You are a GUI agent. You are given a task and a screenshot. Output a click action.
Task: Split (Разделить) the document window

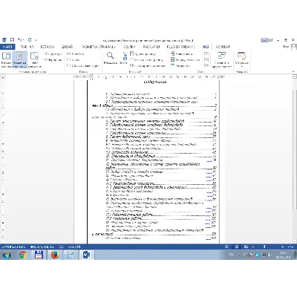(180, 65)
